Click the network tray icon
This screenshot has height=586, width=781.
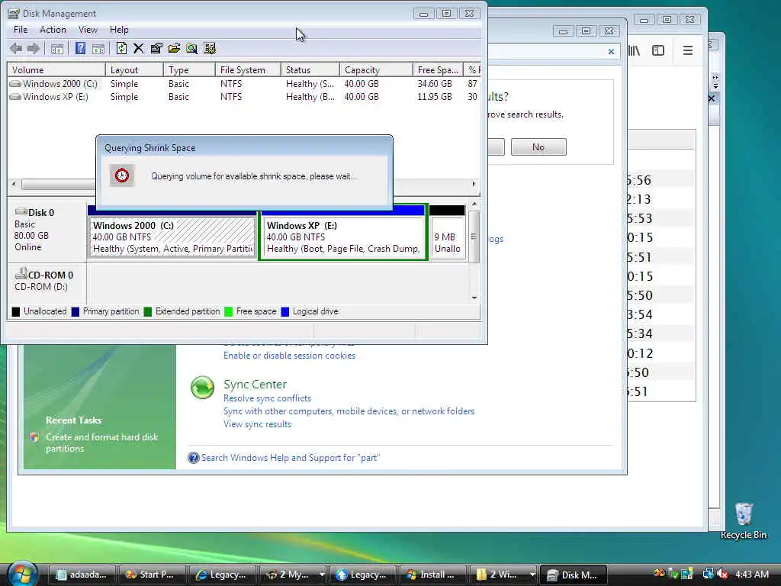click(x=708, y=575)
